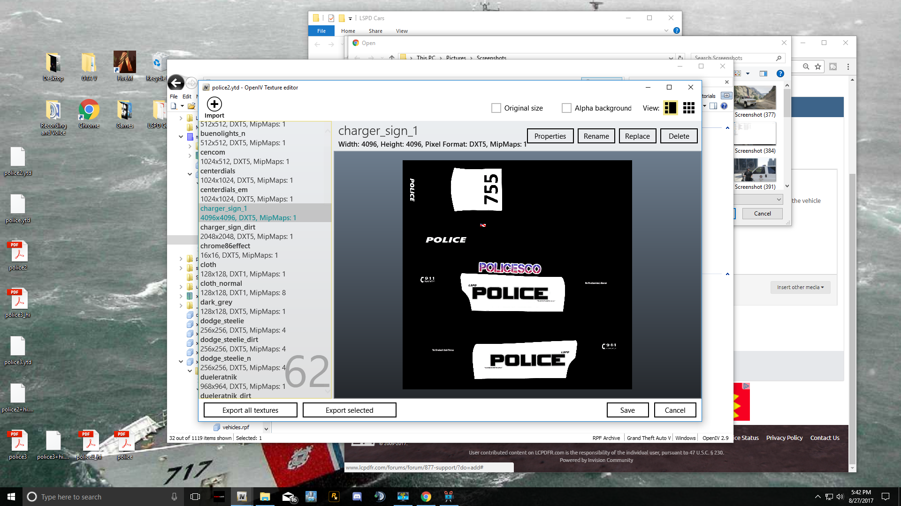901x506 pixels.
Task: Click the Privacy Policy link
Action: (784, 438)
